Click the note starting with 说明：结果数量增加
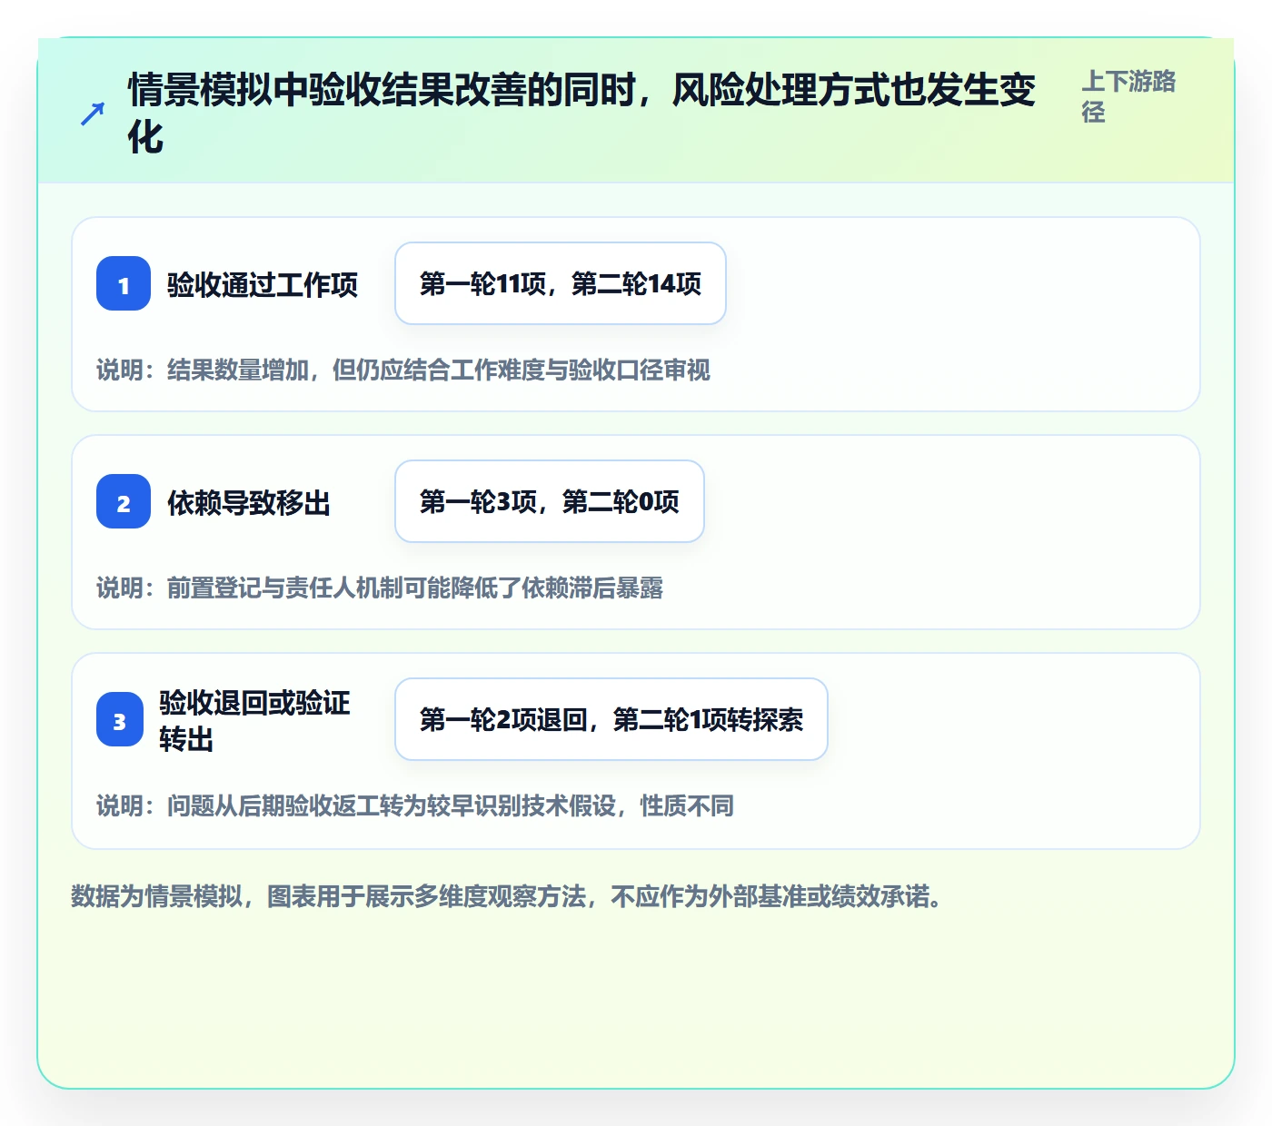This screenshot has height=1126, width=1272. point(403,370)
